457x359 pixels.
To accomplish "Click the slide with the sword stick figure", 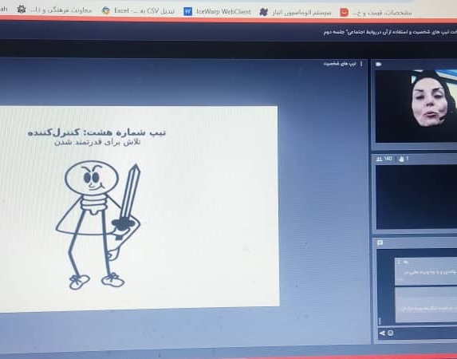I will [x=140, y=208].
